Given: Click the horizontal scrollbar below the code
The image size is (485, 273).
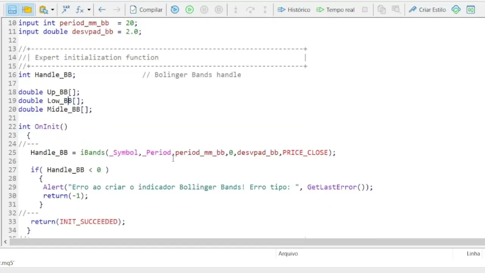Looking at the screenshot, I should coord(246,242).
